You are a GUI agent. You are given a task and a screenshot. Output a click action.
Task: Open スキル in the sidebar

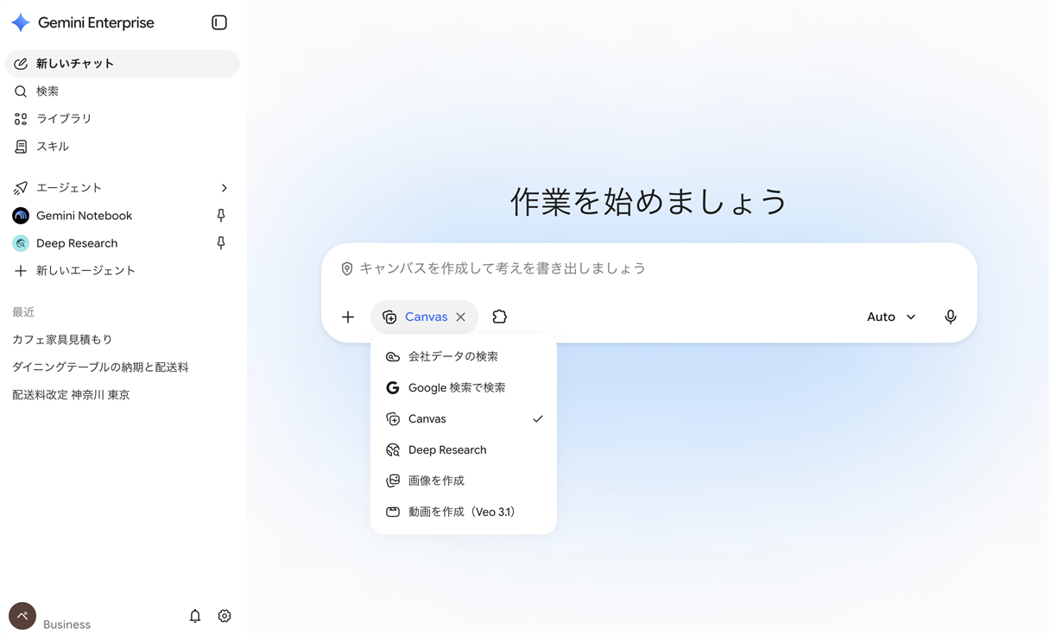click(x=123, y=147)
